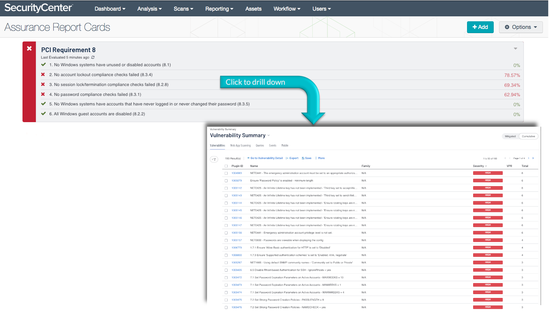
Task: Open the Dashboard dropdown menu
Action: [110, 9]
